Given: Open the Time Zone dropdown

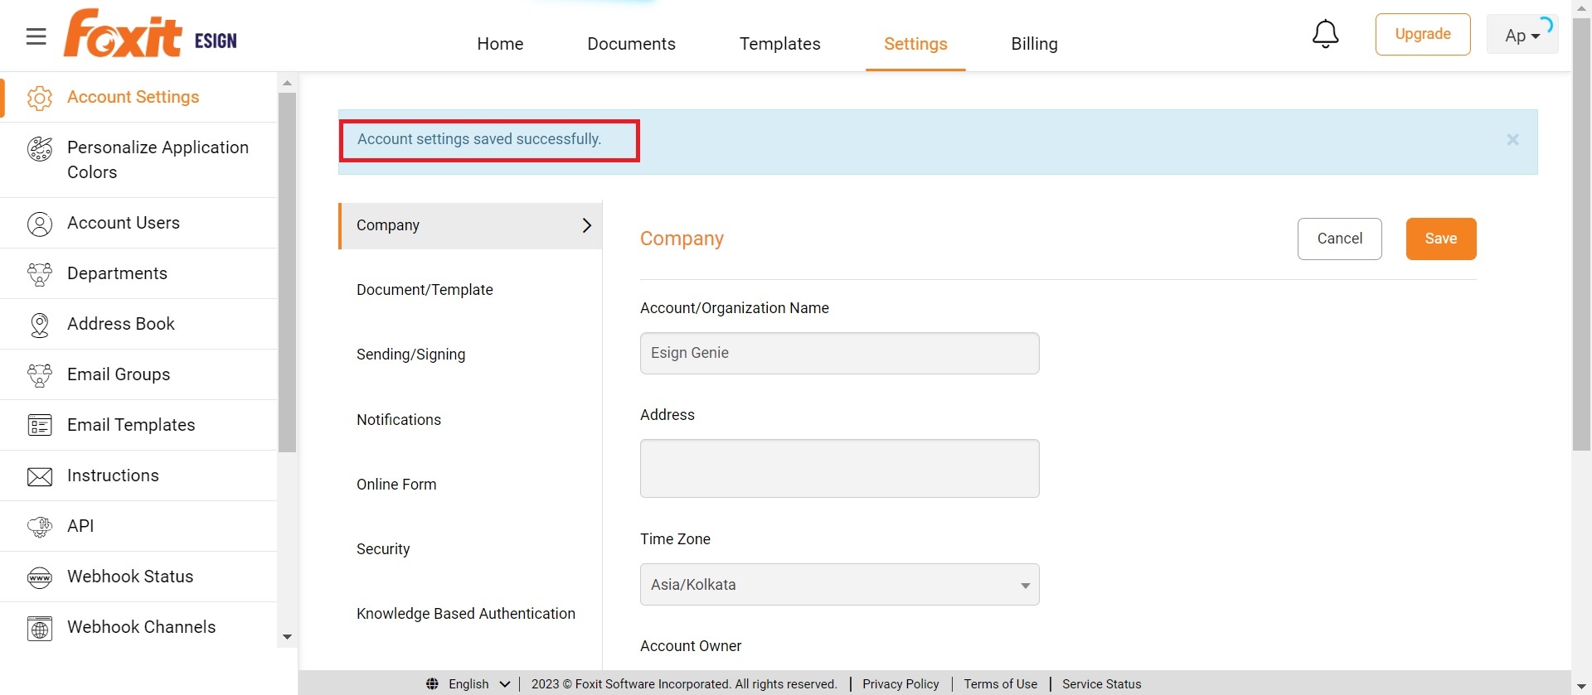Looking at the screenshot, I should [839, 585].
